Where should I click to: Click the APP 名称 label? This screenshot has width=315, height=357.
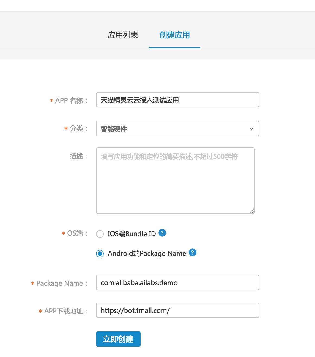pos(71,100)
